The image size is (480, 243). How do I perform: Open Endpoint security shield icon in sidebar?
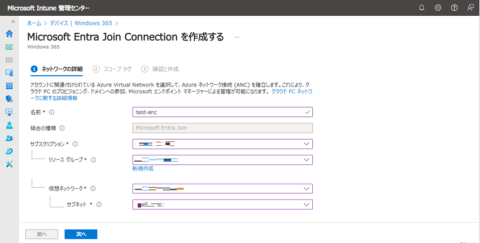point(10,99)
